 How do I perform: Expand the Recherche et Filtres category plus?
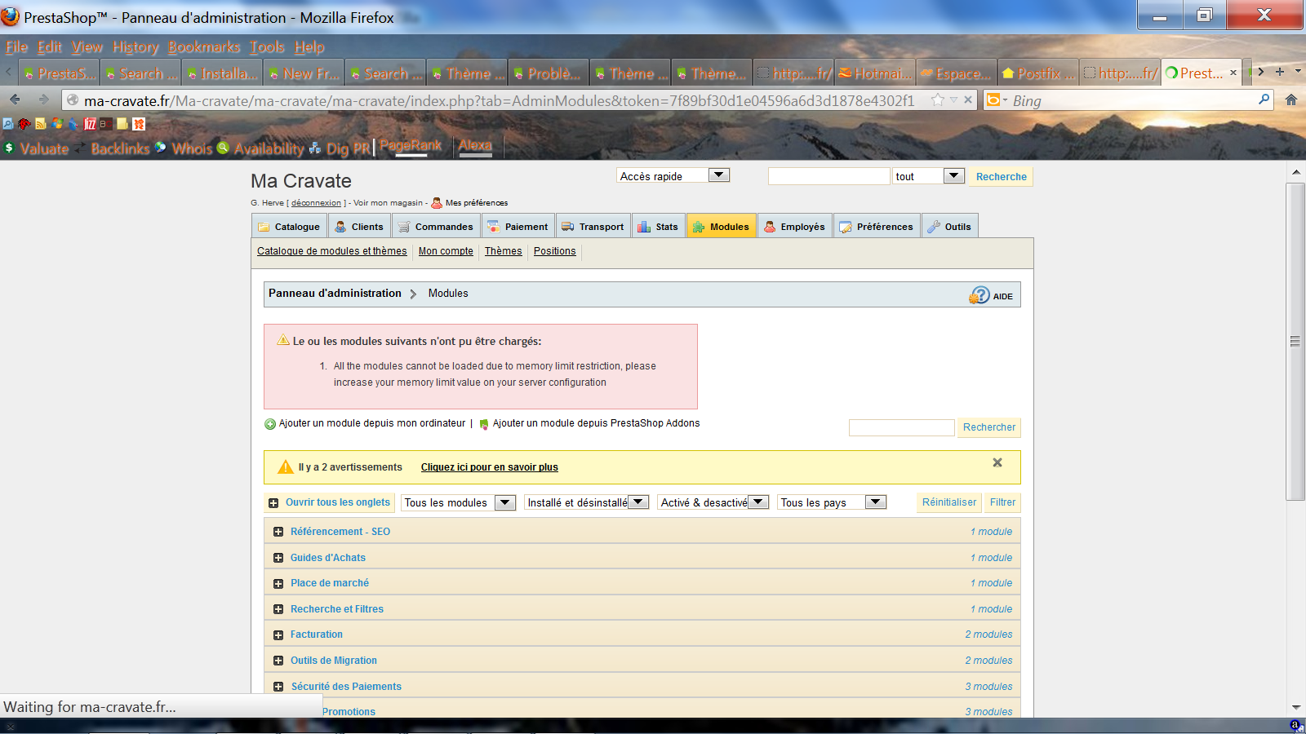(278, 609)
